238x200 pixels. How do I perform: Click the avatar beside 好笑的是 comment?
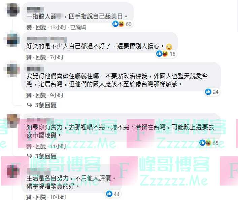(x=13, y=40)
